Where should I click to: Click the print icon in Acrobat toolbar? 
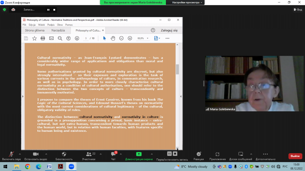pos(43,38)
